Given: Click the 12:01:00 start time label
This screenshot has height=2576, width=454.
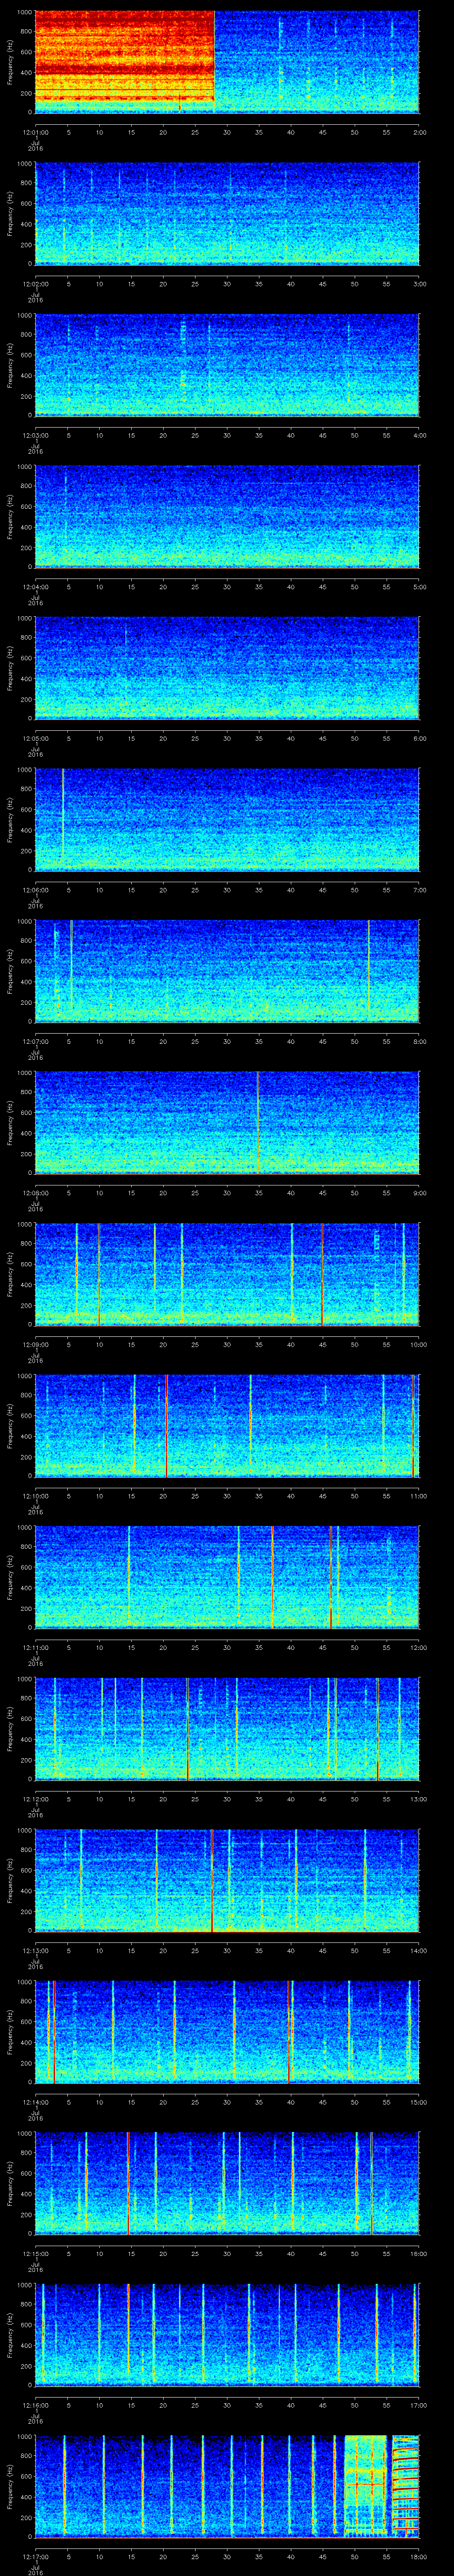Looking at the screenshot, I should click(x=36, y=131).
